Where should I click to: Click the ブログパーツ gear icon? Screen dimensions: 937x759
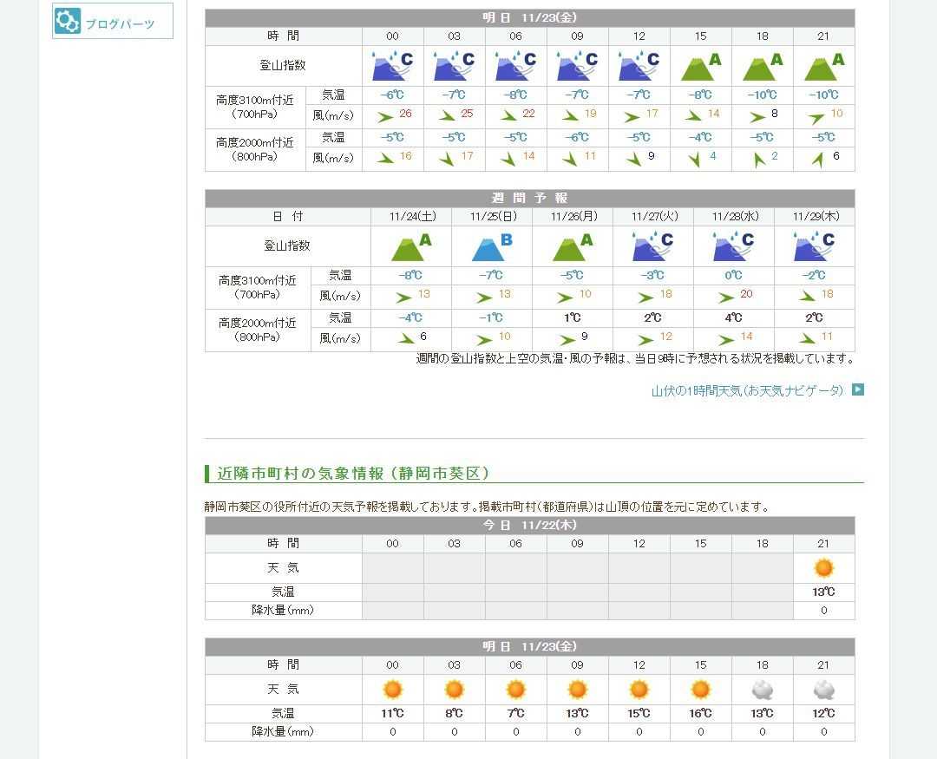pos(68,22)
